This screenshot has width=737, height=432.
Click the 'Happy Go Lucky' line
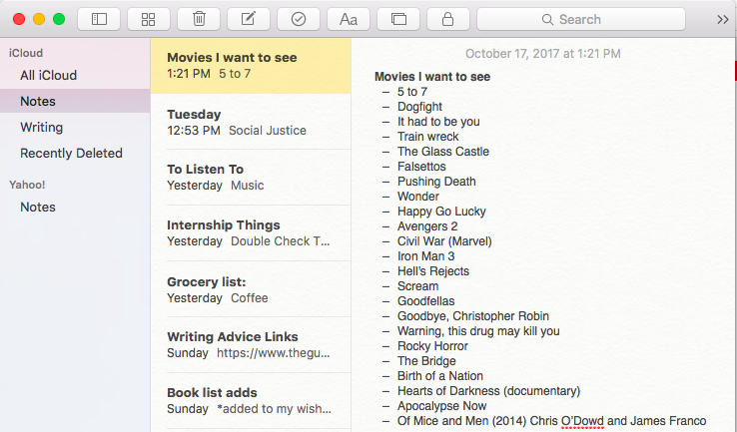441,212
